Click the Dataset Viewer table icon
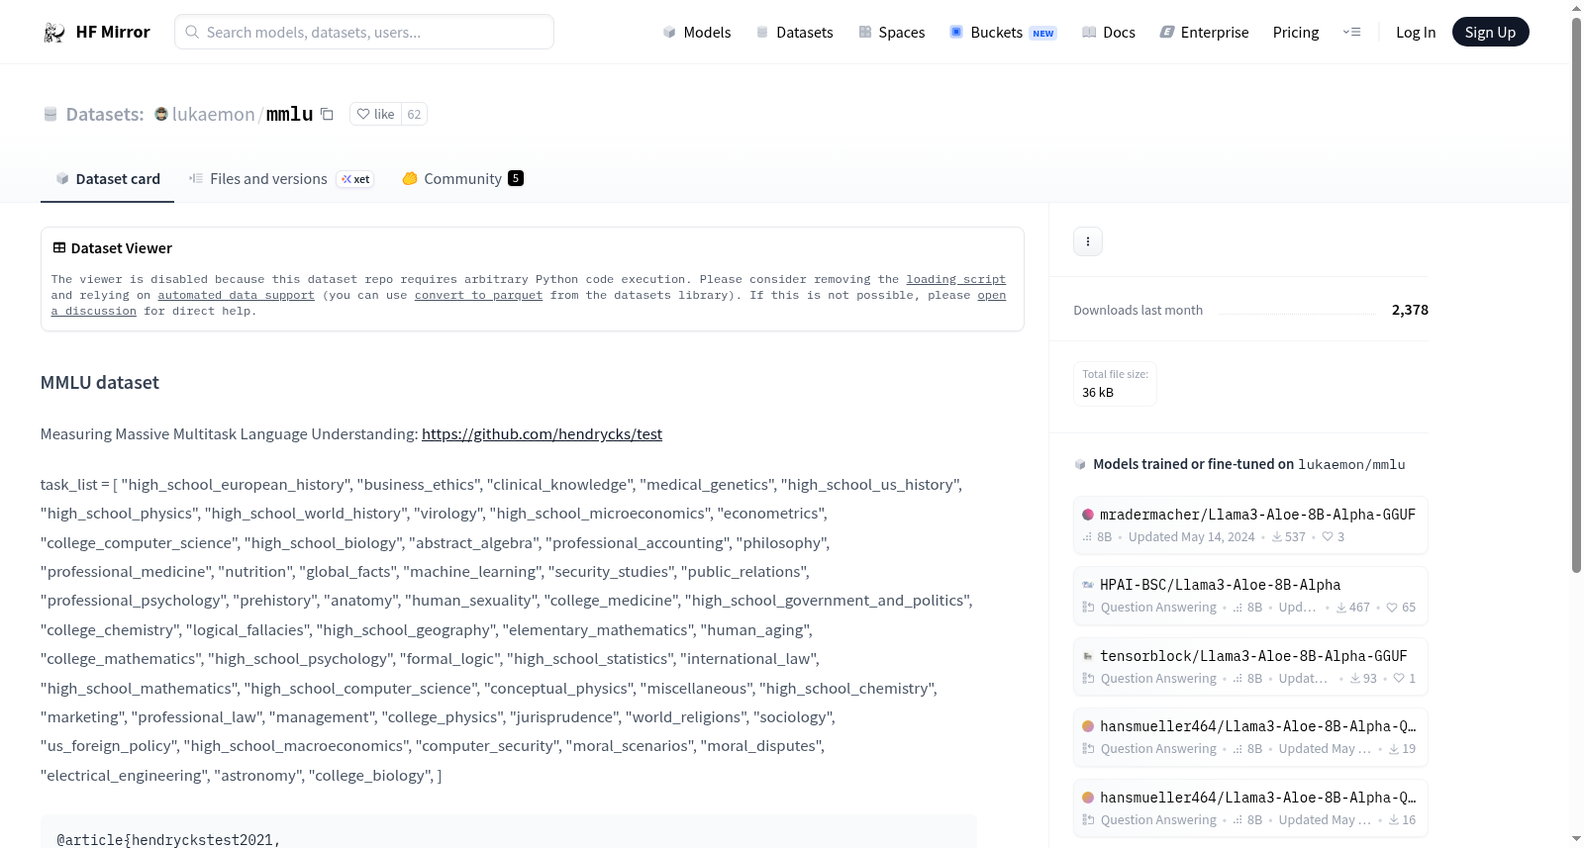 [x=59, y=247]
